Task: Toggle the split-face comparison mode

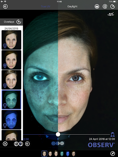Action: 18,144
